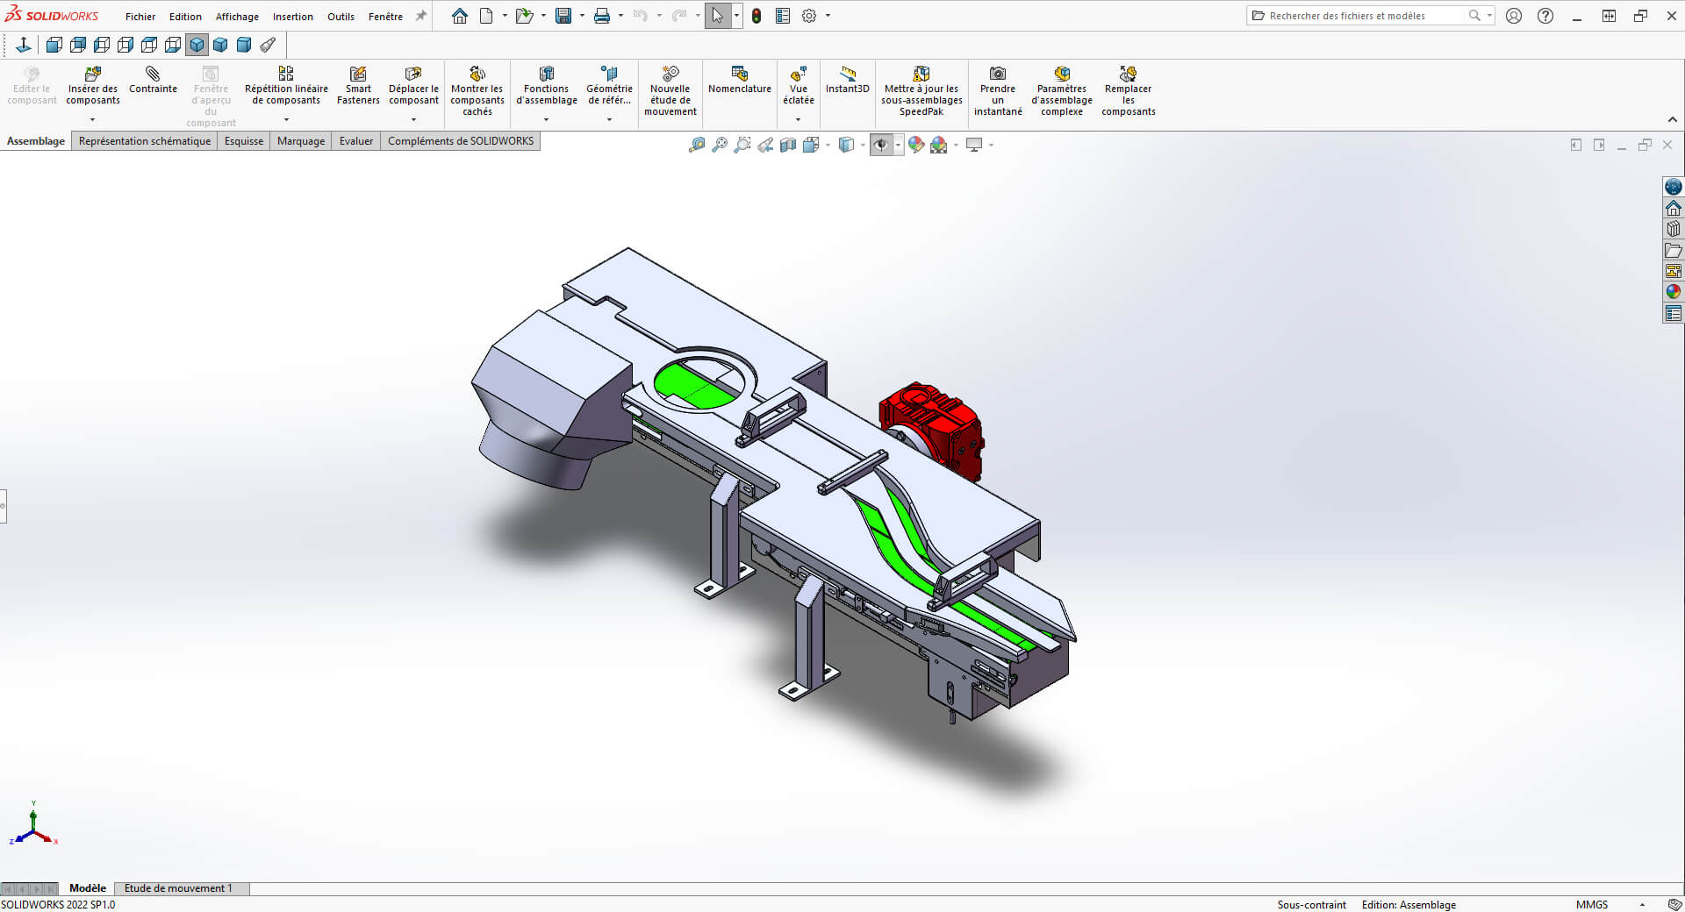Screen dimensions: 1685x912
Task: Open Fonctions d'assemblage tool
Action: tap(546, 85)
